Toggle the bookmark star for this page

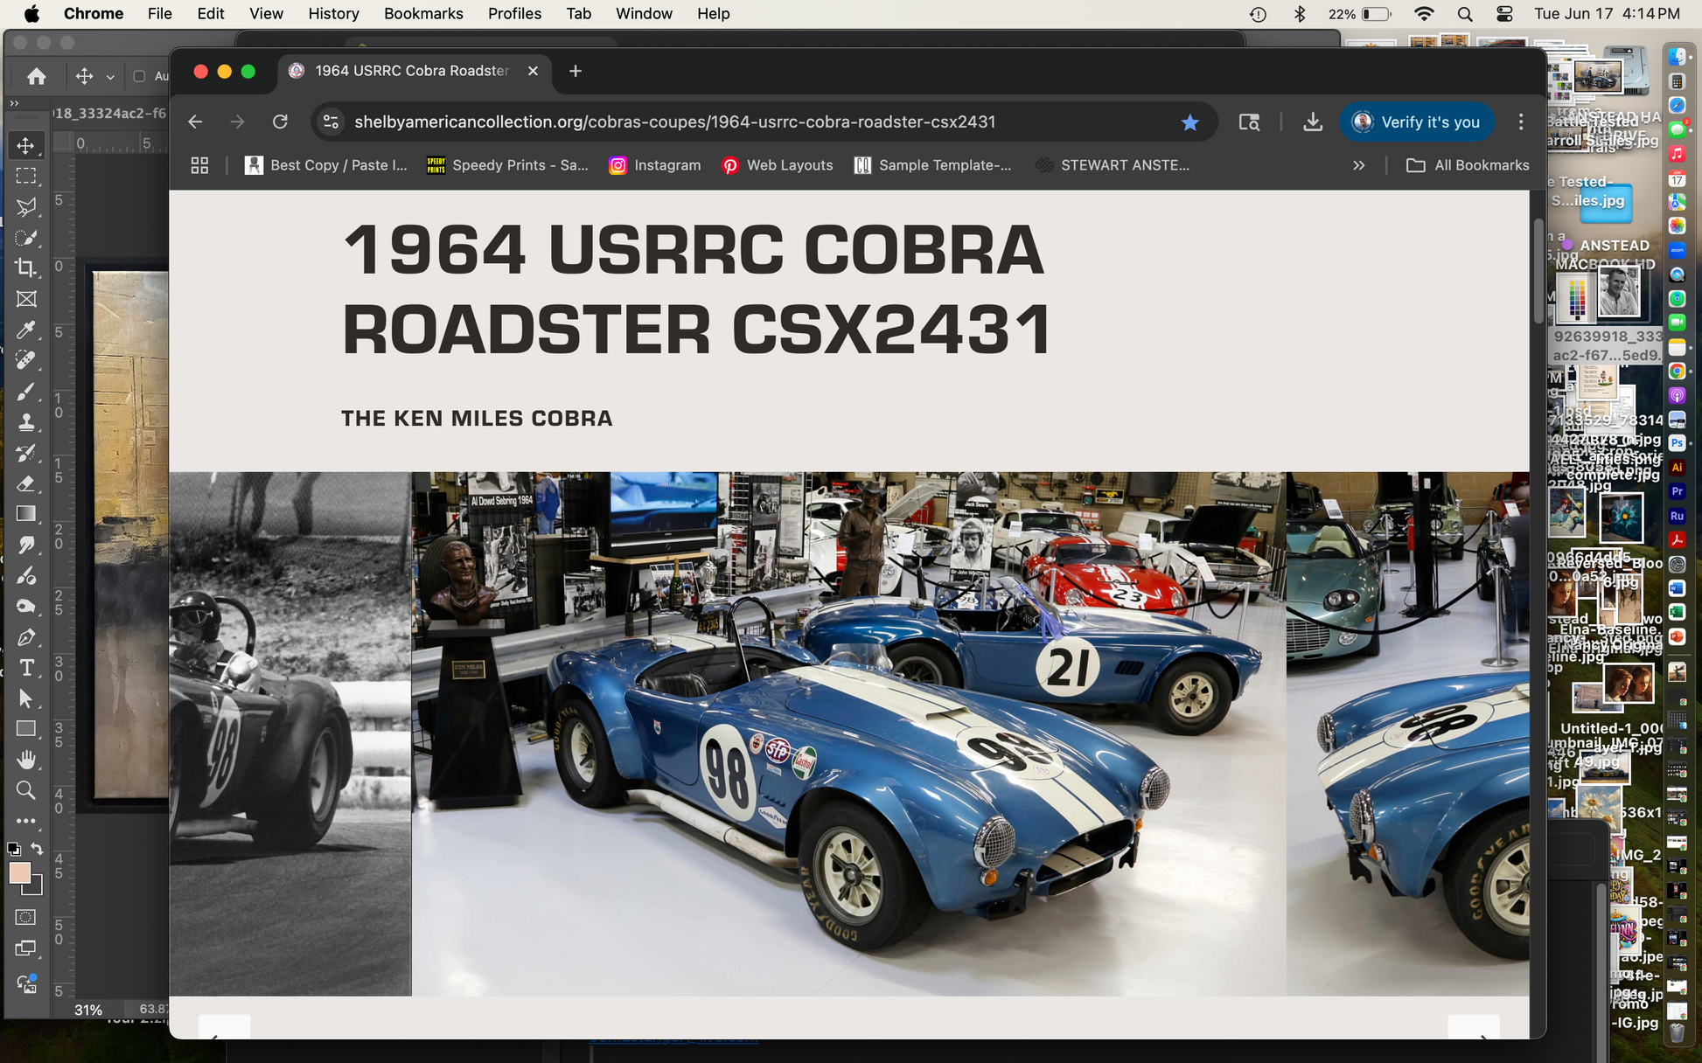pos(1189,122)
